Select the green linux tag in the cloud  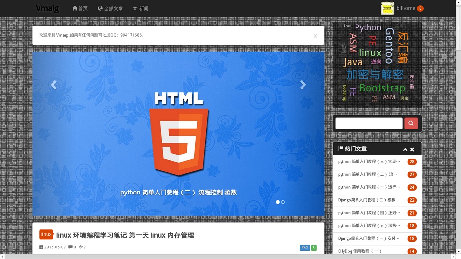[x=370, y=53]
